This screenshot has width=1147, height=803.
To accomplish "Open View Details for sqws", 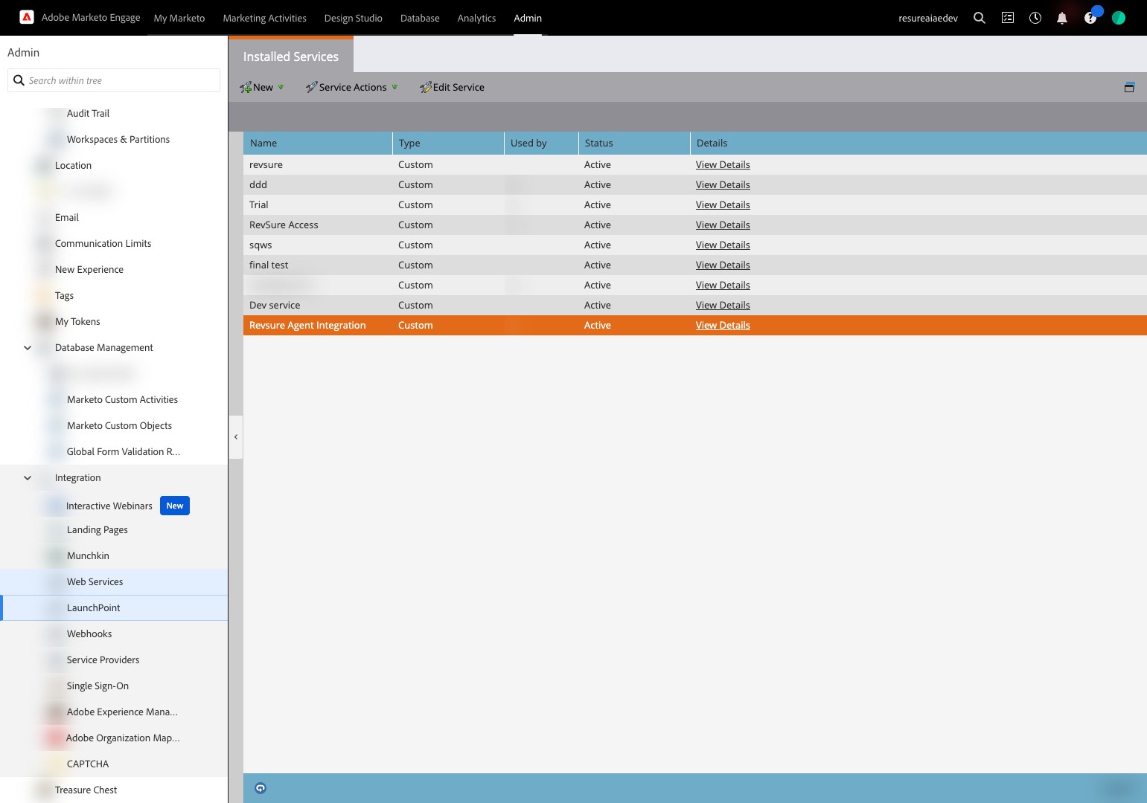I will click(x=723, y=245).
